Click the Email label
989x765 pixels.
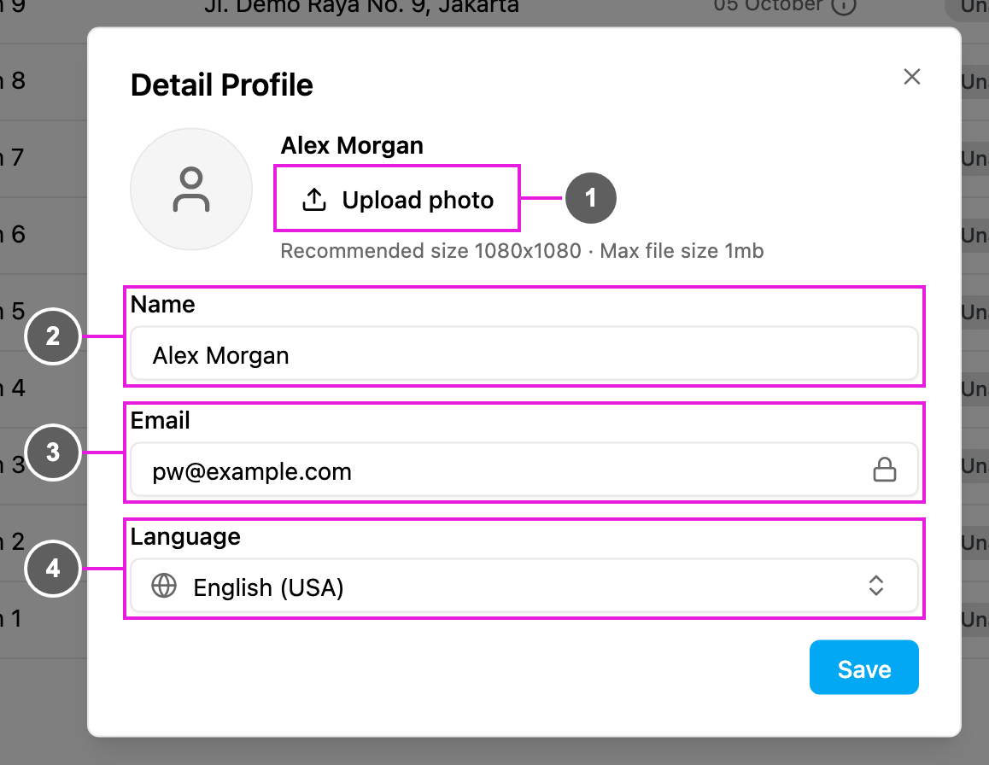(161, 421)
